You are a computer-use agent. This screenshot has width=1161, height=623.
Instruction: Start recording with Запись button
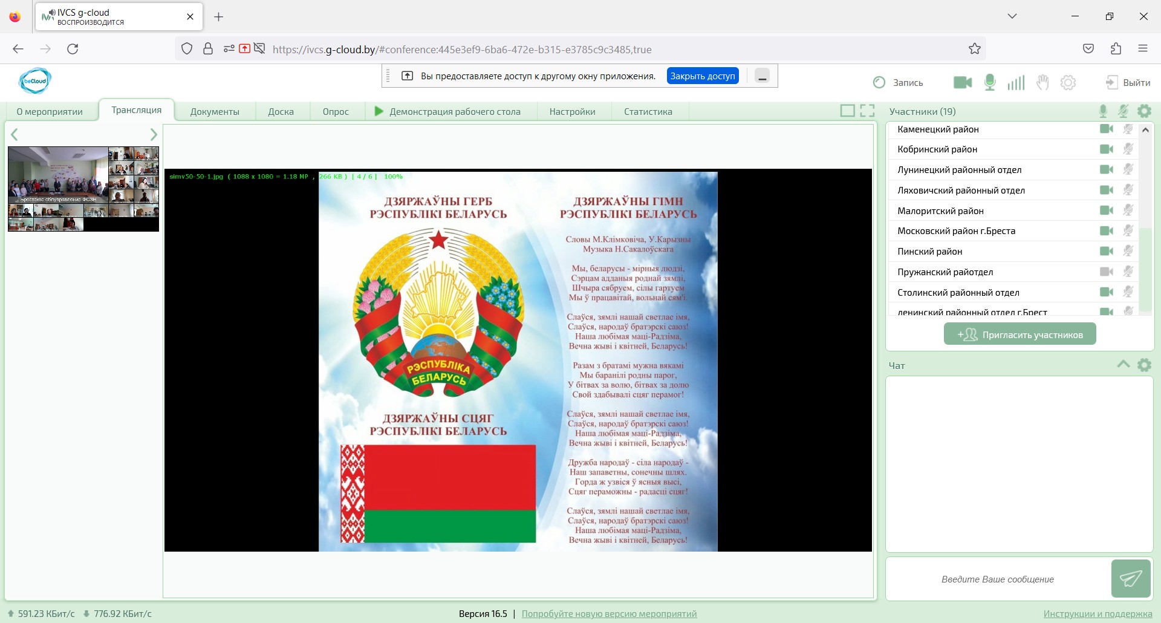(899, 82)
